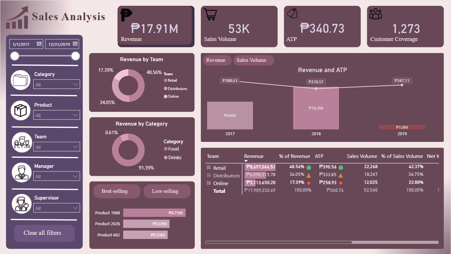Image resolution: width=451 pixels, height=254 pixels.
Task: Expand the Retail row in the table
Action: pos(209,168)
